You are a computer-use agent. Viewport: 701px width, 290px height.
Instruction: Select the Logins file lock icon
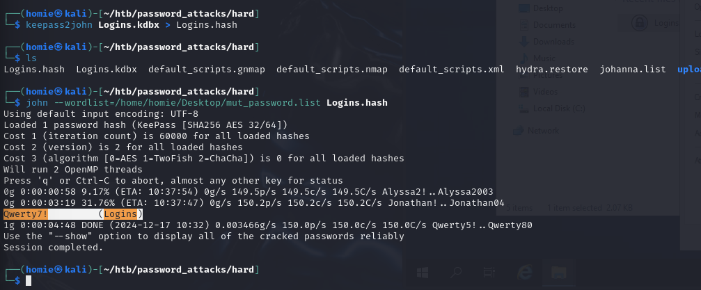(638, 23)
